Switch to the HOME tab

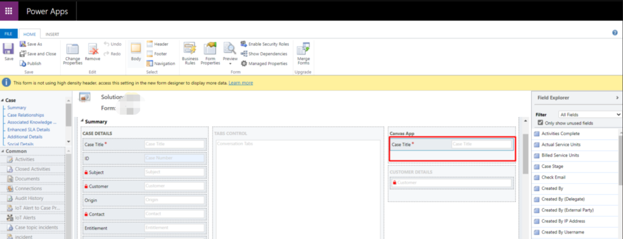[x=29, y=34]
